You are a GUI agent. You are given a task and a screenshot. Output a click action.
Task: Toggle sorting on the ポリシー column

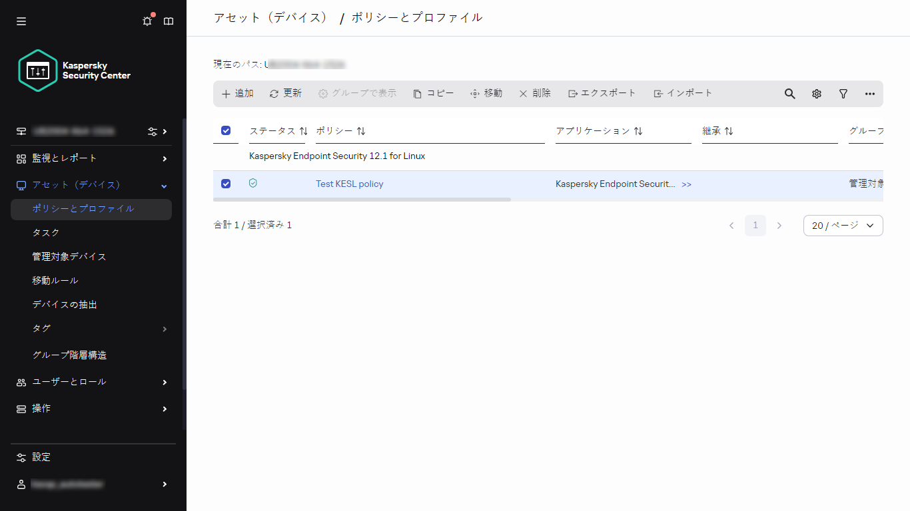360,131
